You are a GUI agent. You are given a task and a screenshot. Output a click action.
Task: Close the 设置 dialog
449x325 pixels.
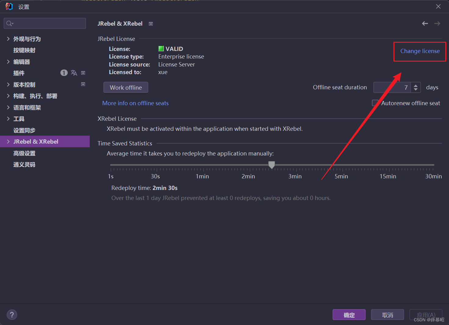(438, 6)
